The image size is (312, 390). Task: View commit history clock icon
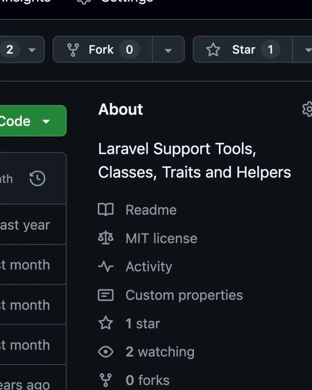point(37,178)
